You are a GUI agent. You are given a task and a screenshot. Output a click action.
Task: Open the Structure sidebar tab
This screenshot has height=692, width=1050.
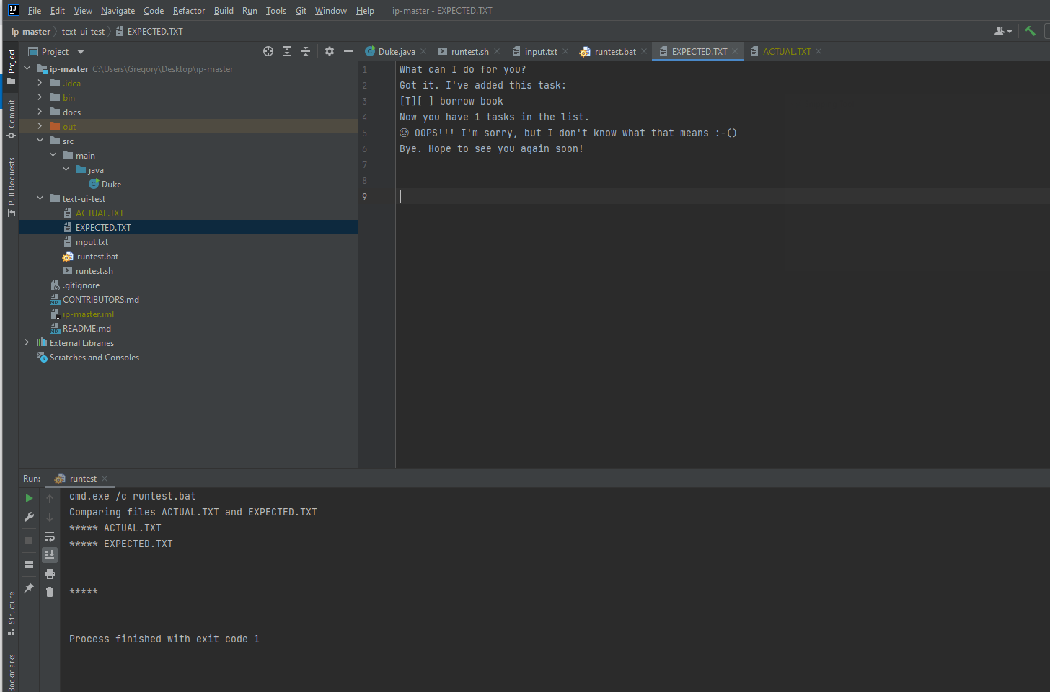tap(11, 613)
